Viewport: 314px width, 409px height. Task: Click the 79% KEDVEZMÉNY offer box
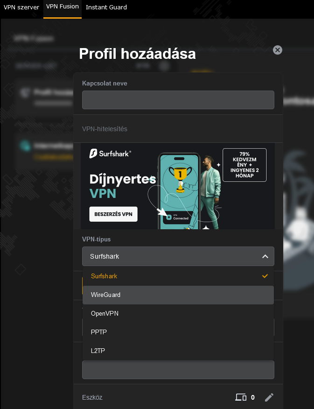tap(244, 165)
